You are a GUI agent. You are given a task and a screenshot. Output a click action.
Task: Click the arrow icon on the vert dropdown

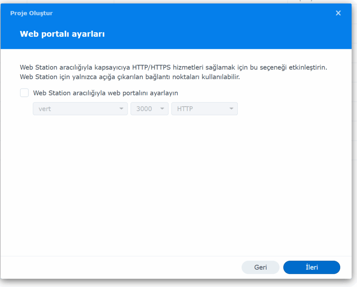121,109
